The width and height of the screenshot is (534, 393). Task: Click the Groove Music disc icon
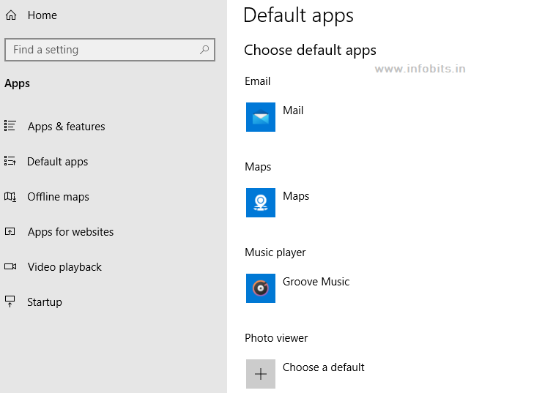(261, 288)
